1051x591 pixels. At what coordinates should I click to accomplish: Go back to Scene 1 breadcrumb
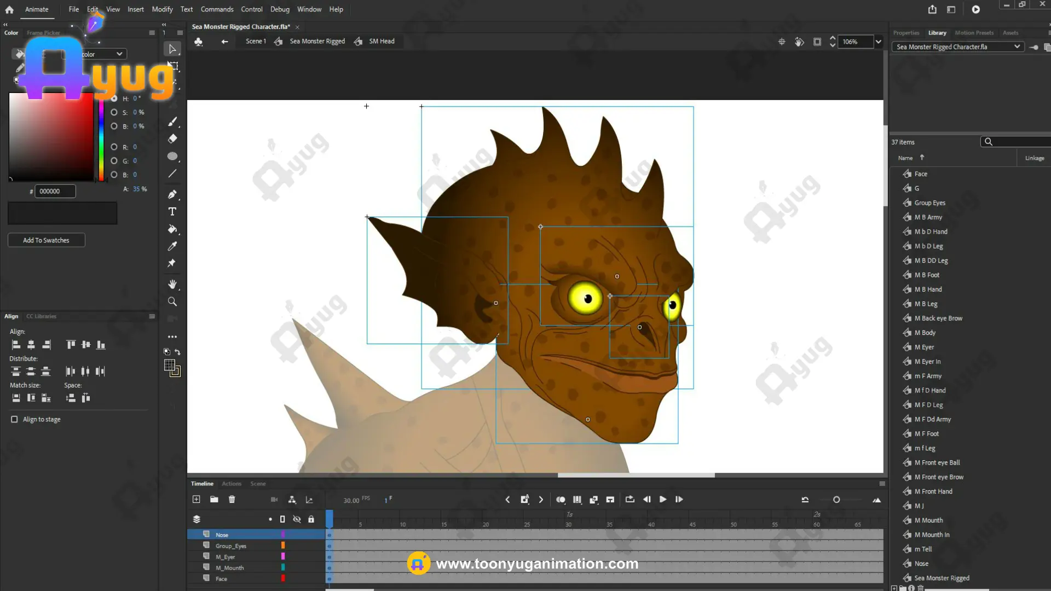pos(256,41)
